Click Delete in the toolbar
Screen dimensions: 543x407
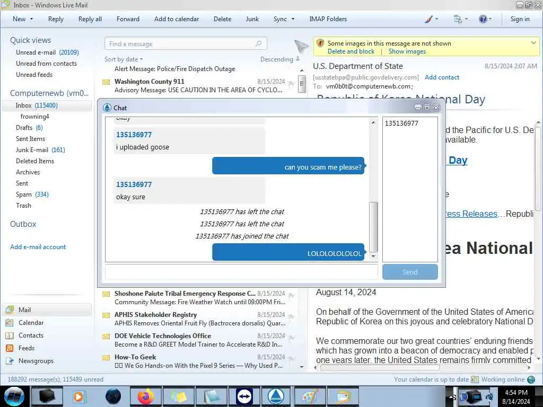tap(222, 19)
